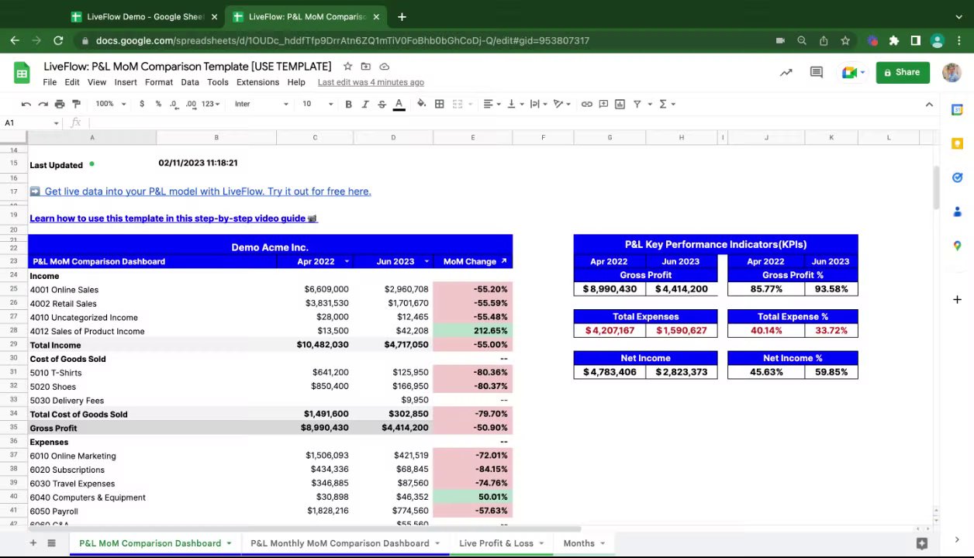Open horizontal align dropdown

point(492,104)
